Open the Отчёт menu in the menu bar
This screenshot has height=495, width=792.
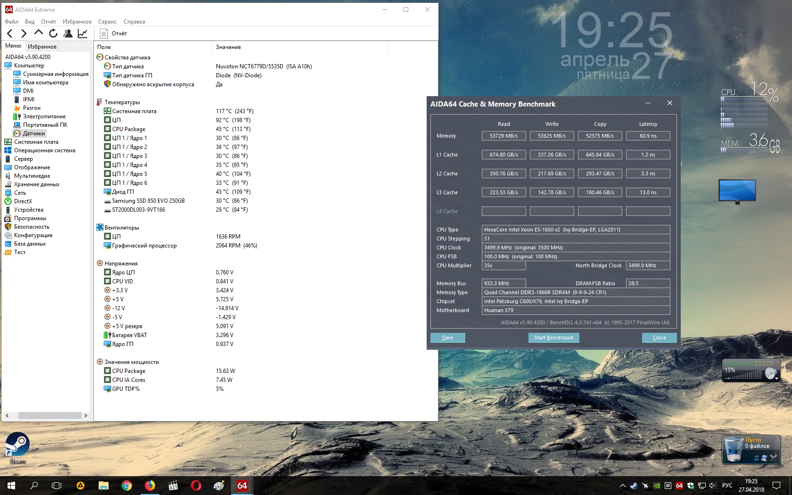(49, 22)
